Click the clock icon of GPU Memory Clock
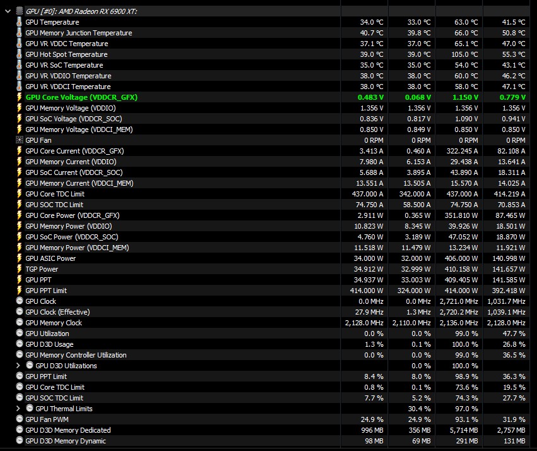The image size is (537, 451). (20, 323)
